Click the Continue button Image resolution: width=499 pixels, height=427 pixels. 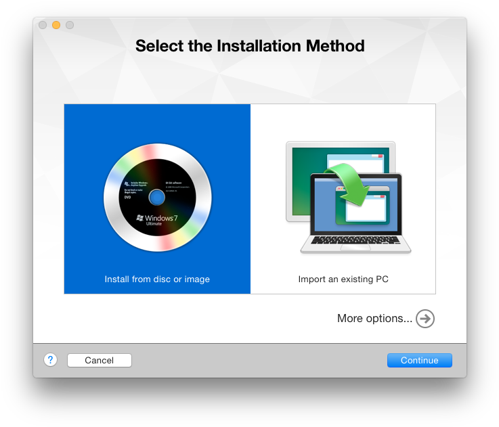click(x=419, y=360)
